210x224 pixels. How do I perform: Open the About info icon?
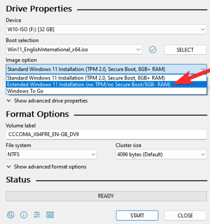pyautogui.click(x=24, y=215)
